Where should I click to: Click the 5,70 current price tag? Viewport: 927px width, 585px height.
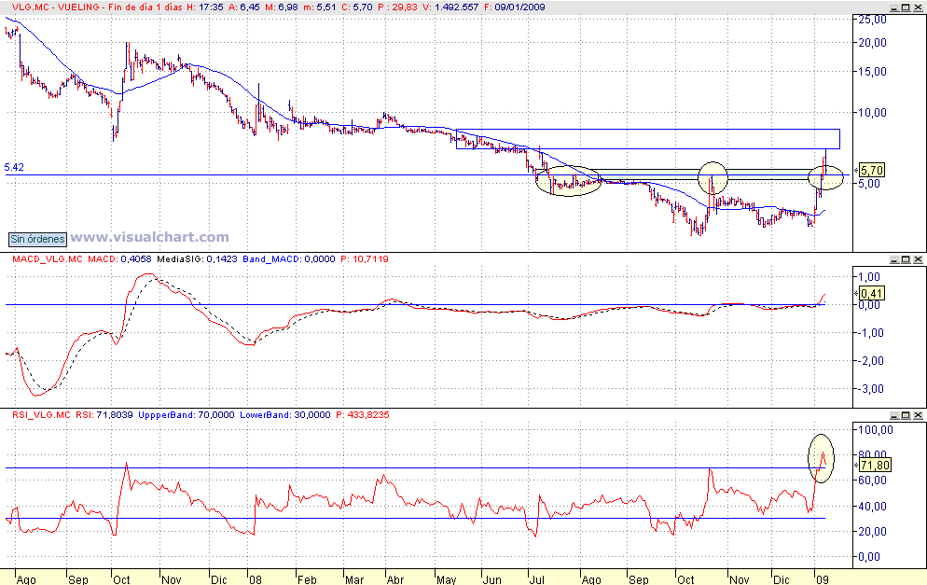[x=872, y=171]
